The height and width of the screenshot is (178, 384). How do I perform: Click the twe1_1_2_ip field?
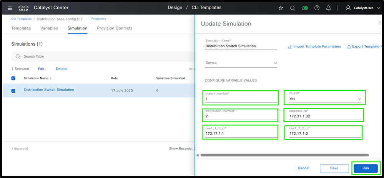[x=325, y=134]
